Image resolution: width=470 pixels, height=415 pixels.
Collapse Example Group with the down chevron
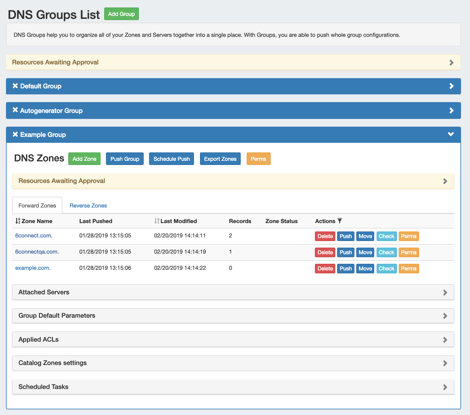(451, 134)
